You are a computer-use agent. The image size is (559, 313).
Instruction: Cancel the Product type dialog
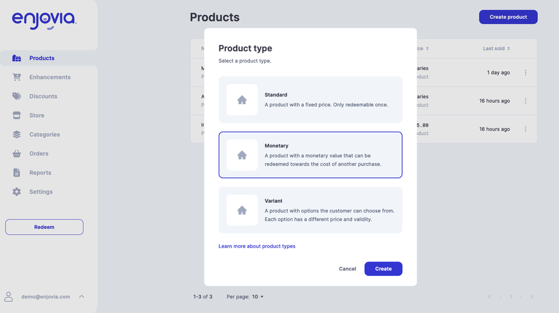coord(348,269)
